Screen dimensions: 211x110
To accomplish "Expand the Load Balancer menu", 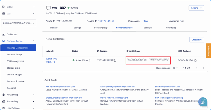I will point(33,108).
